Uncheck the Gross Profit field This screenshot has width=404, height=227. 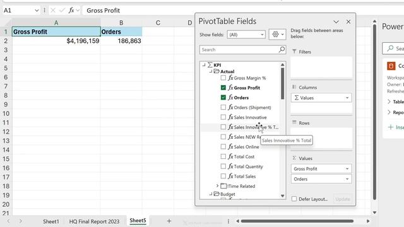pos(223,88)
